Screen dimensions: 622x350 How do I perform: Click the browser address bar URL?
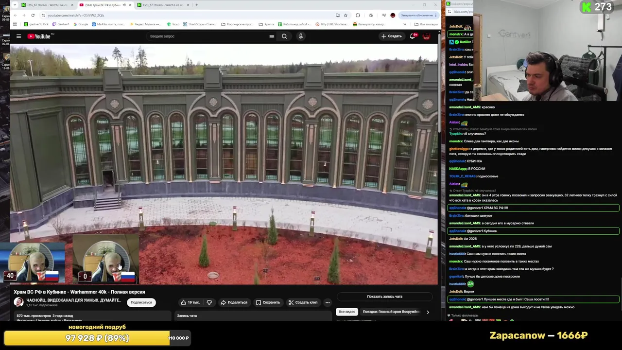point(76,15)
